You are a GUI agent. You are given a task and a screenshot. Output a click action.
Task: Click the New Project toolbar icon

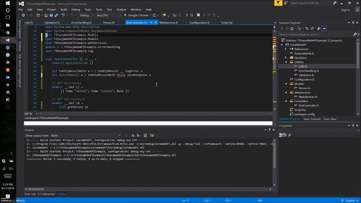38,15
